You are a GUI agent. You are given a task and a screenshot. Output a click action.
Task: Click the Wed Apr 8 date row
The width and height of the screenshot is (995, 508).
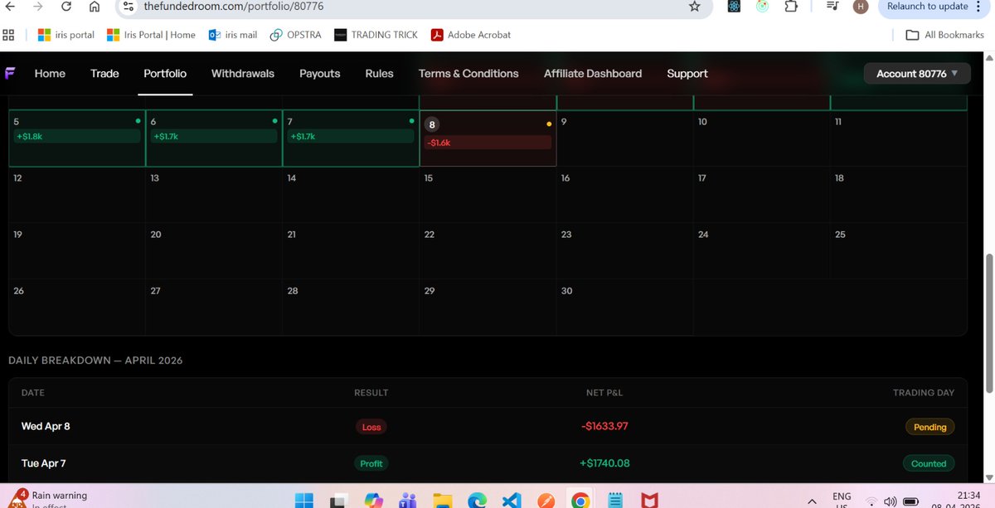[488, 427]
